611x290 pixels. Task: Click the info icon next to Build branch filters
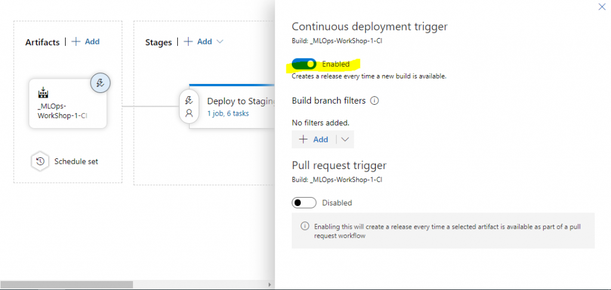(375, 101)
